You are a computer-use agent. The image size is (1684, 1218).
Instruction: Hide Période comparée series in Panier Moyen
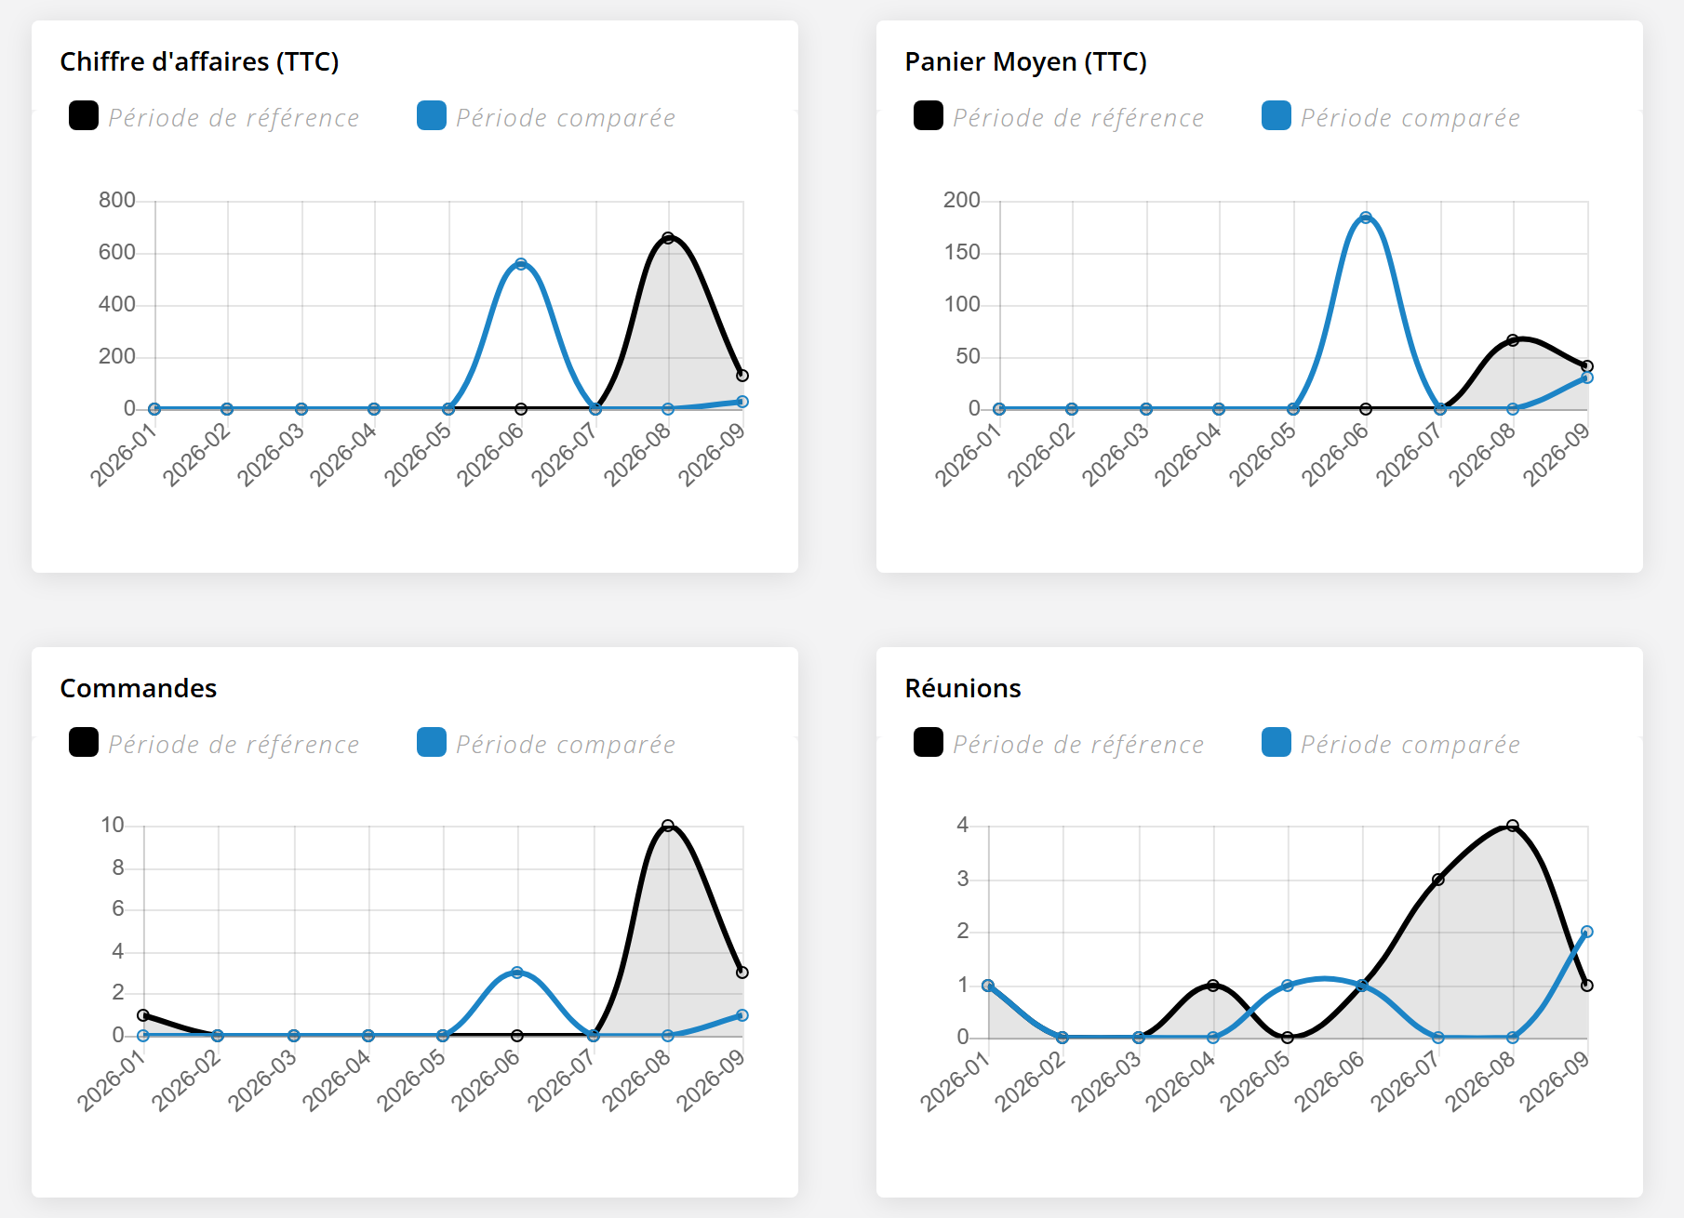(1410, 118)
